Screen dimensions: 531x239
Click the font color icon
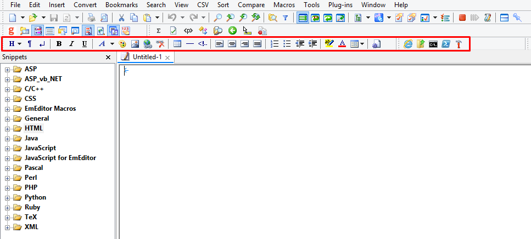(342, 44)
